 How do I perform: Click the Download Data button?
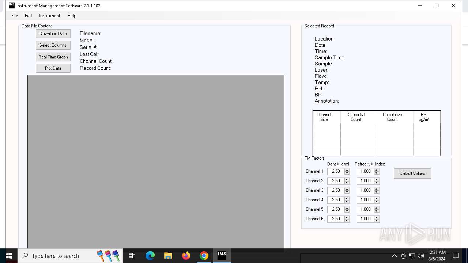point(53,34)
